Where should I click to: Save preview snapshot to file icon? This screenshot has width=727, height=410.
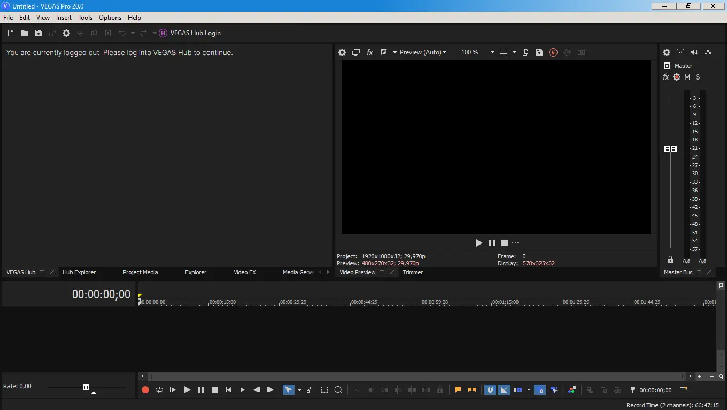point(539,52)
